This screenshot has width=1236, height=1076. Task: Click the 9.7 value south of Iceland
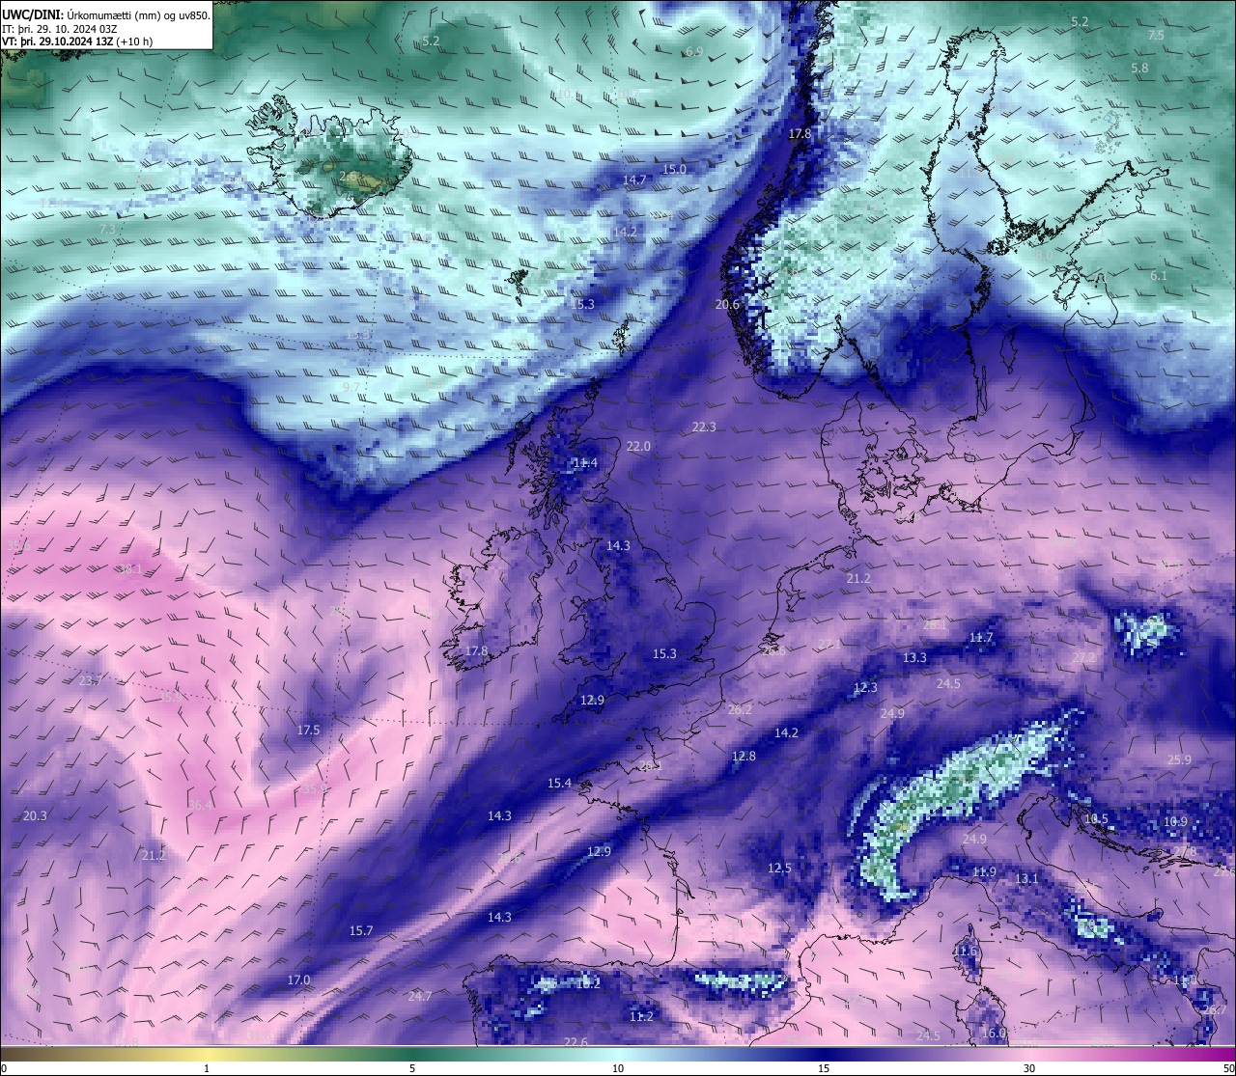(351, 388)
